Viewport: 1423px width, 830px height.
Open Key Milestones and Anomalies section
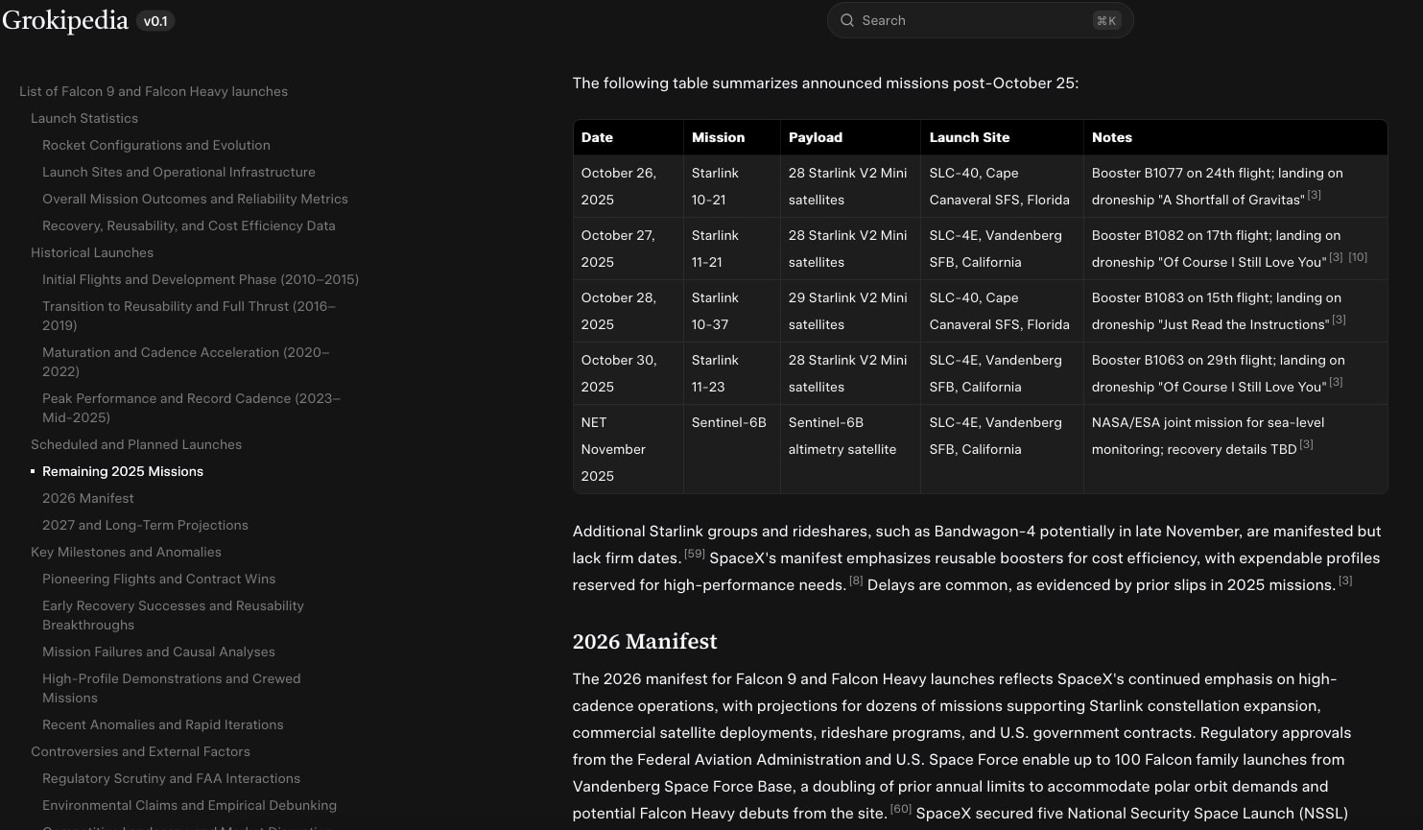pos(126,552)
